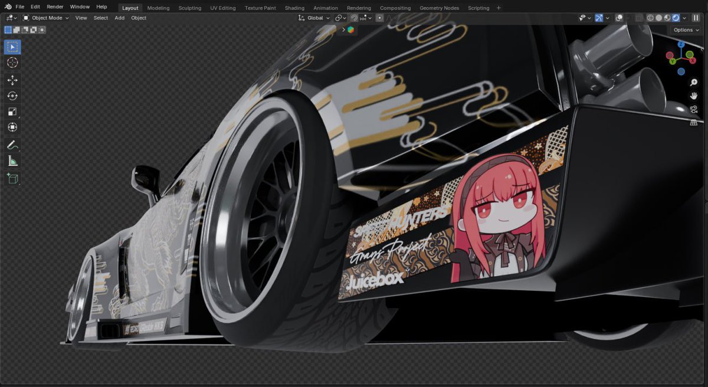Switch to Wireframe viewport shading
708x387 pixels.
(x=650, y=18)
